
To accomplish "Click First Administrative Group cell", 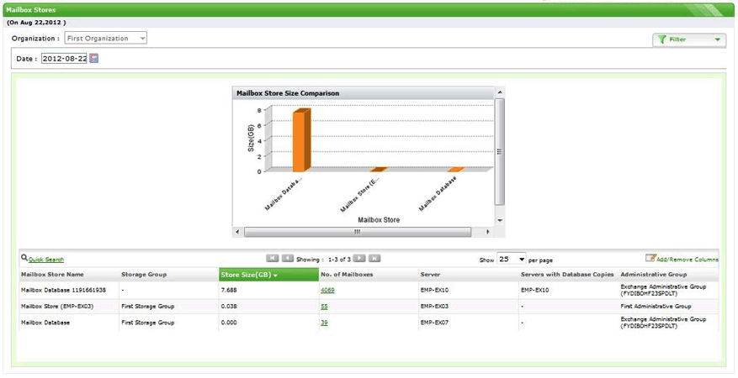I will pyautogui.click(x=656, y=306).
